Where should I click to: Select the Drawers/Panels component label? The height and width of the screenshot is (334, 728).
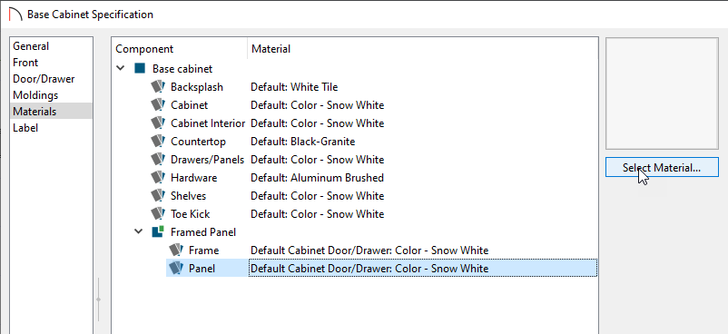point(207,160)
